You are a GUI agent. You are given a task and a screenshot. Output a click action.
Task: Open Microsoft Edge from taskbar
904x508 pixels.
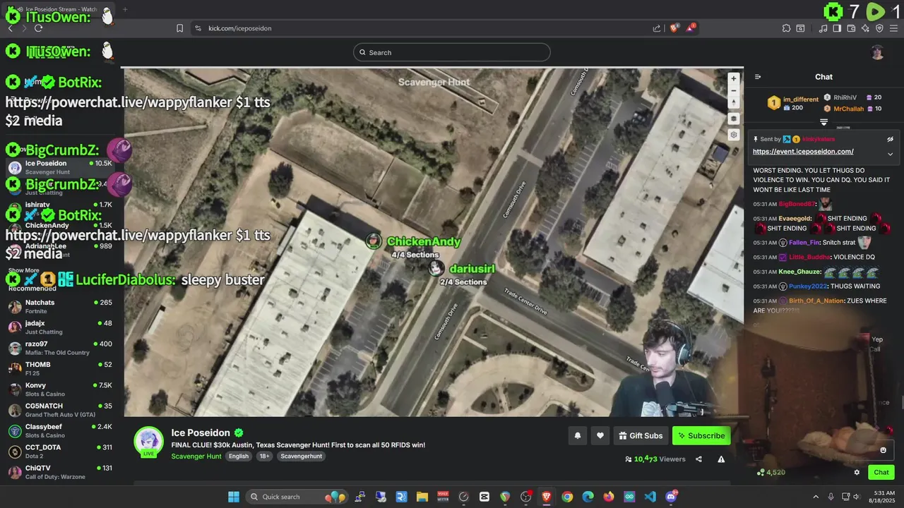pyautogui.click(x=588, y=497)
